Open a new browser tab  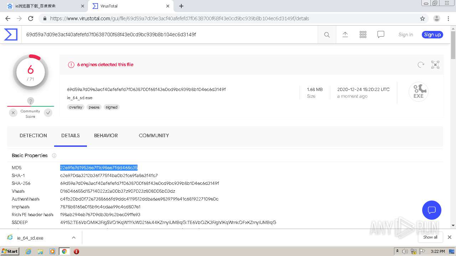click(x=181, y=6)
